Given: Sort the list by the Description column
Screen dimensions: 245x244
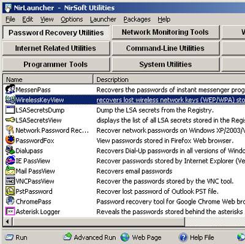Looking at the screenshot, I should pyautogui.click(x=169, y=79).
